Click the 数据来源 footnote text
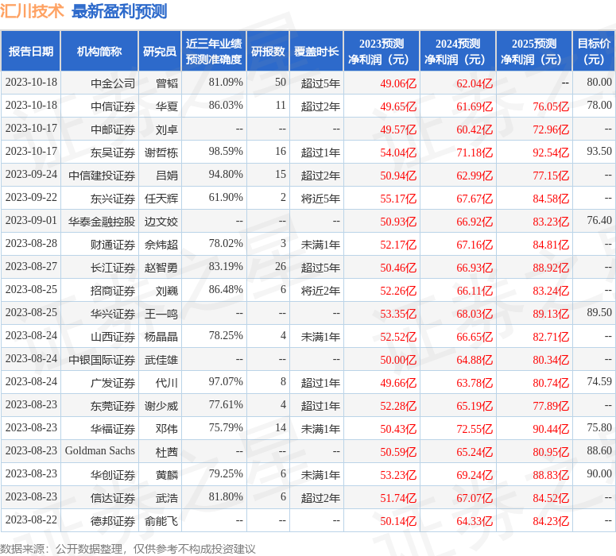The height and width of the screenshot is (556, 616). click(x=128, y=549)
